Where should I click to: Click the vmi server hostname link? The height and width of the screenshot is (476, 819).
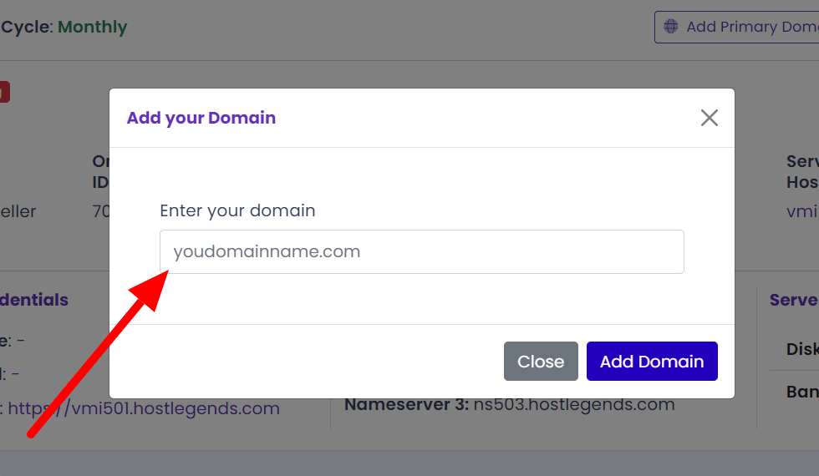801,211
